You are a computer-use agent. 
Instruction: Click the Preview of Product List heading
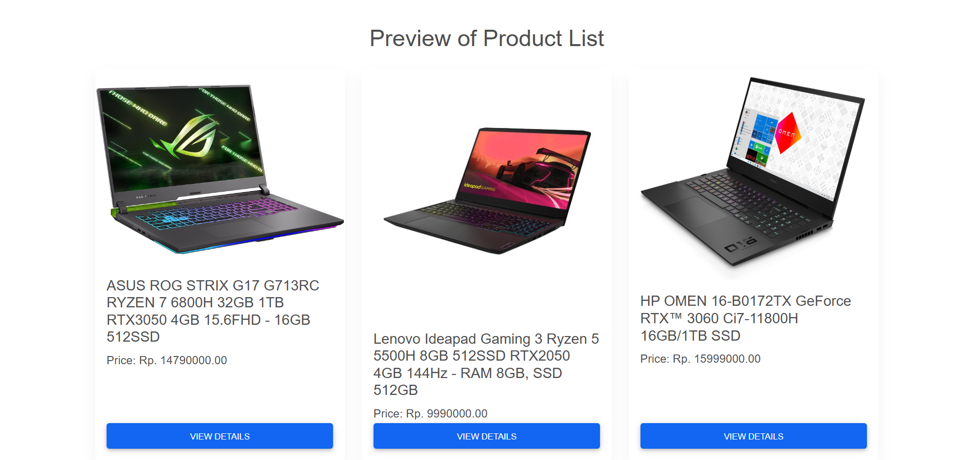487,38
